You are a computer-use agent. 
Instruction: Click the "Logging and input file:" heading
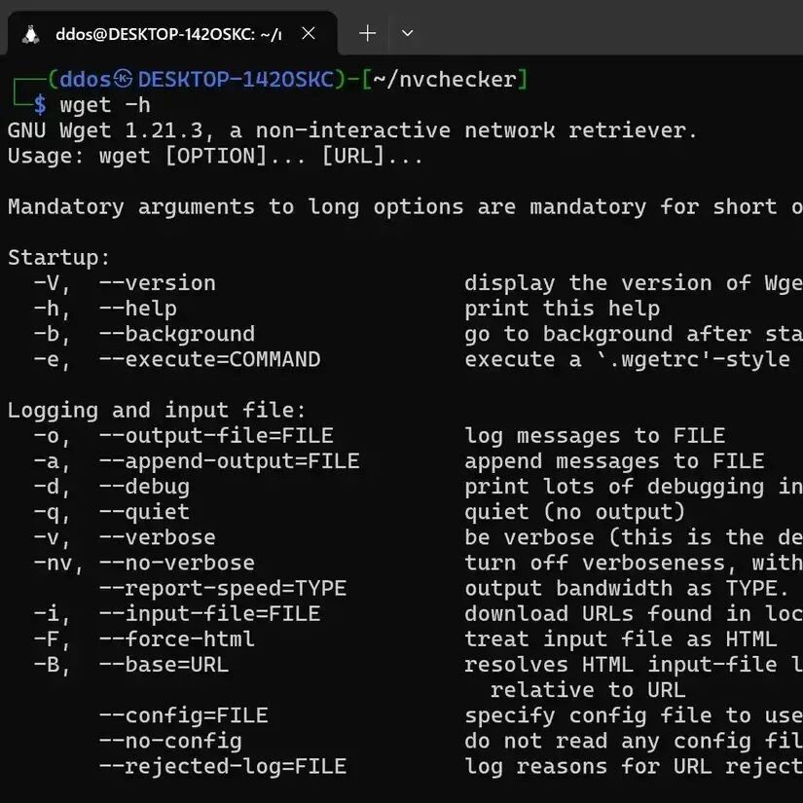(157, 410)
